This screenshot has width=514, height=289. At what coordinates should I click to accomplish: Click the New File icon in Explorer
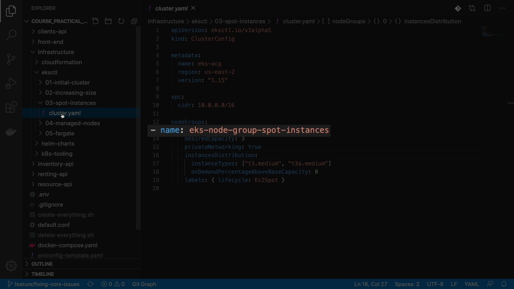tap(95, 21)
